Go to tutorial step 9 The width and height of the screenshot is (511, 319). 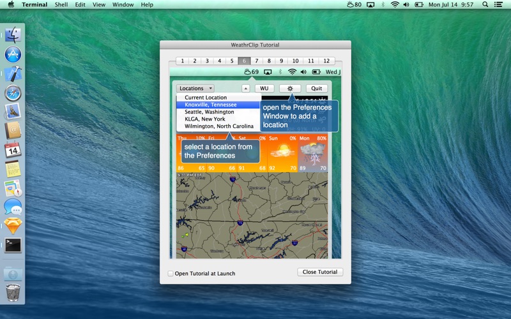[282, 61]
